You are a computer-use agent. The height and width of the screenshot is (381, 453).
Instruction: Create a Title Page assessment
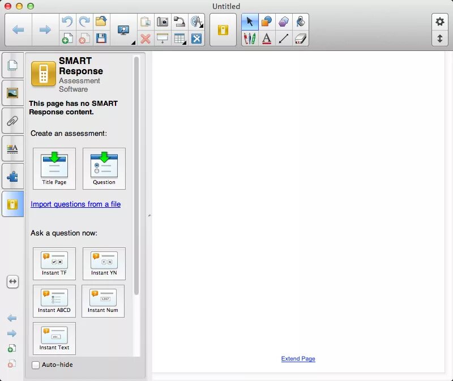click(54, 169)
